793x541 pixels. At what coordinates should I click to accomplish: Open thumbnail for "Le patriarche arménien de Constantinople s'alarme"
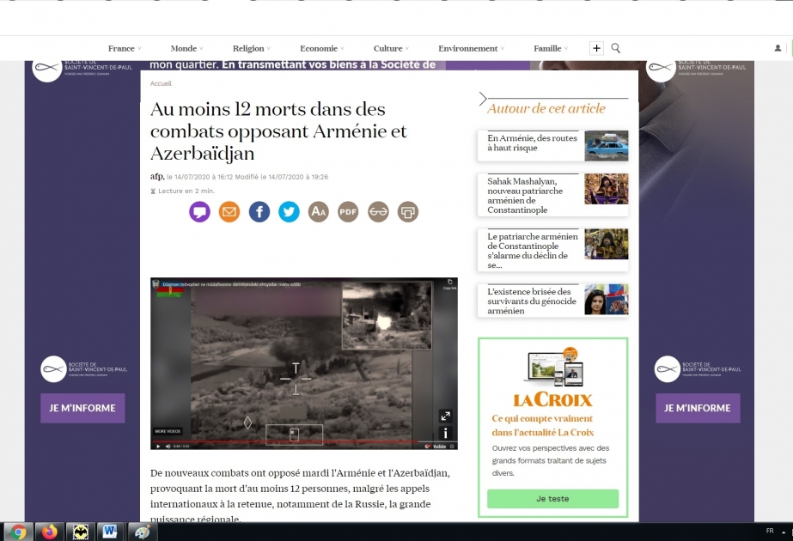click(607, 244)
